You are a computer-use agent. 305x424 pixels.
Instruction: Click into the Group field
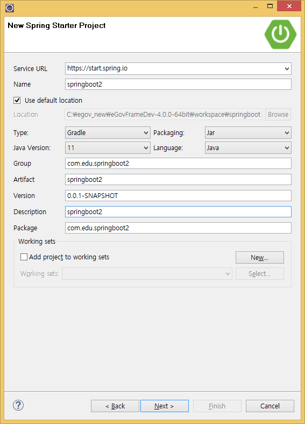tap(178, 164)
